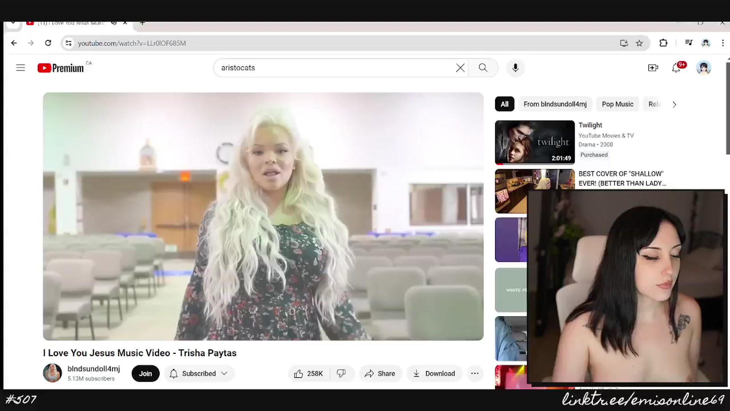Go to YouTube Premium home logo
This screenshot has width=730, height=411.
click(x=61, y=68)
